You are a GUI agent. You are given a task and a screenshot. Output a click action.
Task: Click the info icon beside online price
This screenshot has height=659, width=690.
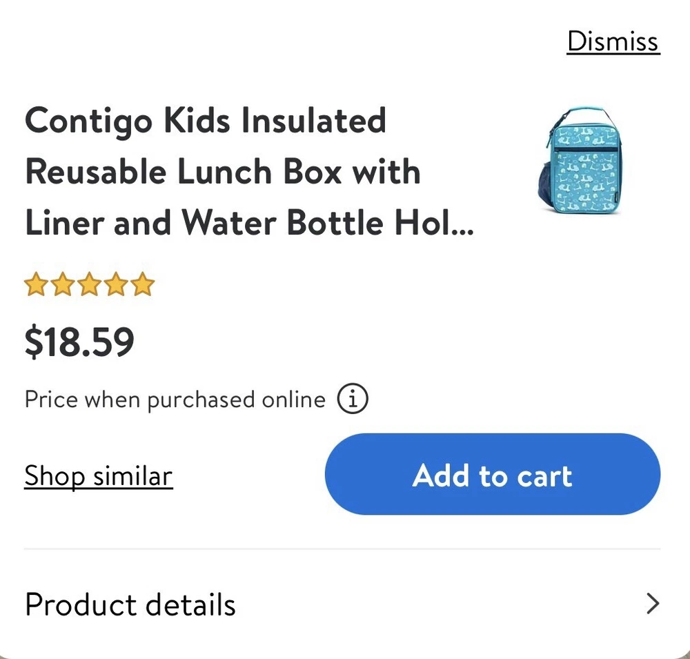(x=353, y=399)
